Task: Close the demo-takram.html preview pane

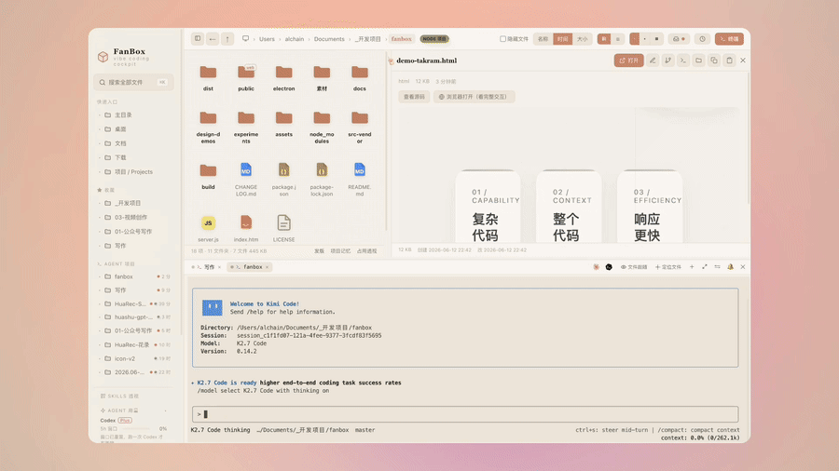Action: coord(743,61)
